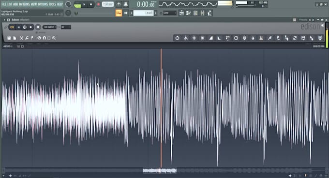Open the Lead pattern selector
The width and height of the screenshot is (329, 178).
[x=144, y=13]
